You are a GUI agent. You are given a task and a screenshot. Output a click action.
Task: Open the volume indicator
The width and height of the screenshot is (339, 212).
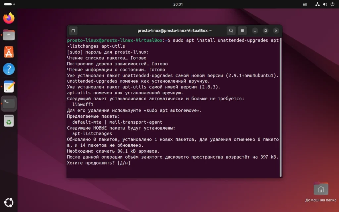[325, 4]
